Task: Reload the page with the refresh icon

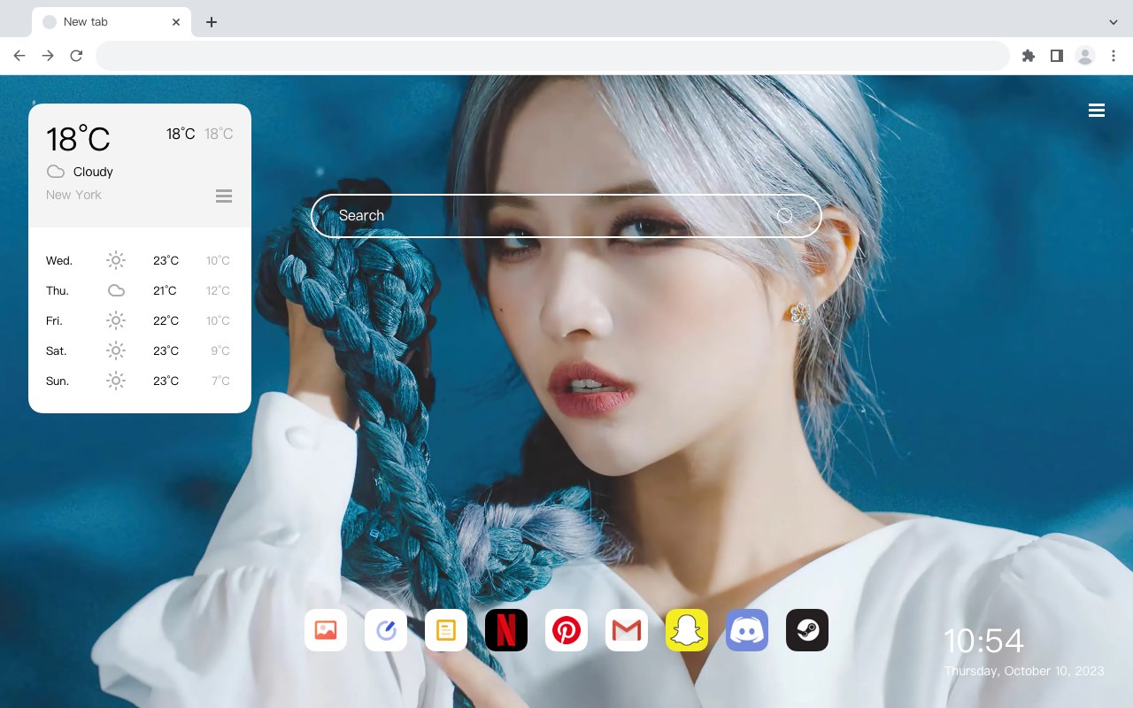Action: click(x=76, y=56)
